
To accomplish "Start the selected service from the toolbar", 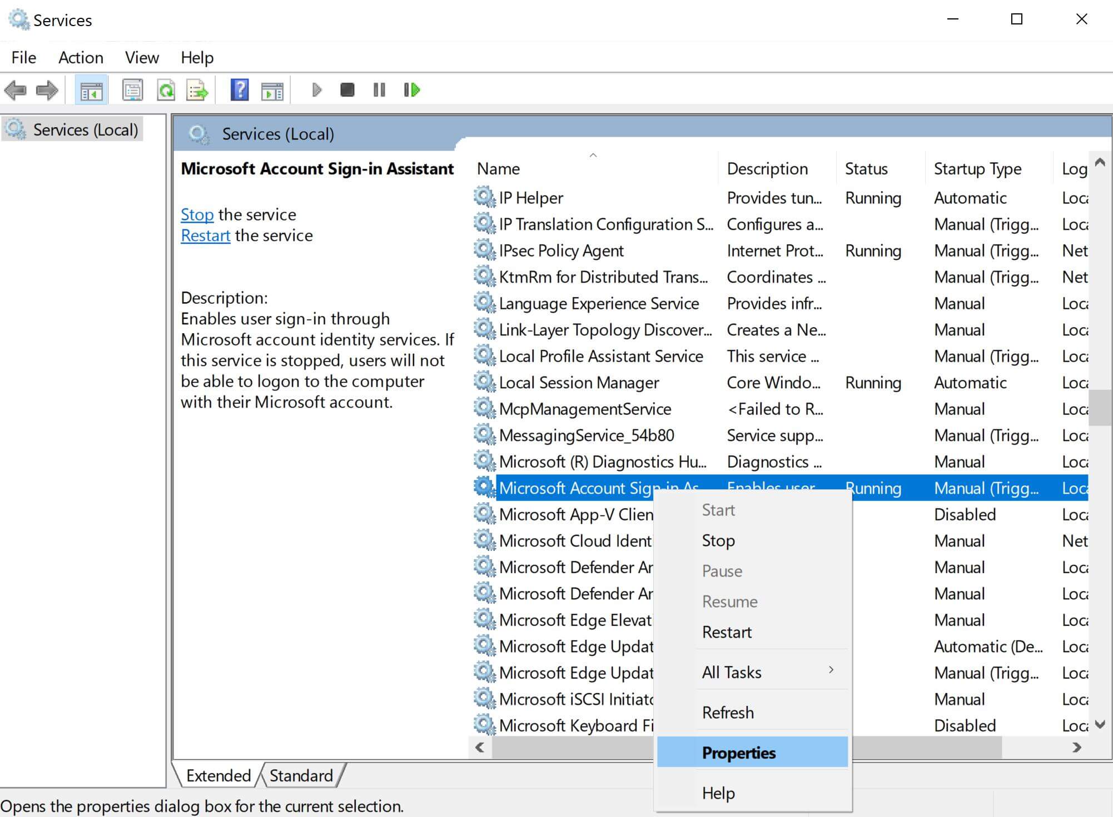I will [x=317, y=90].
